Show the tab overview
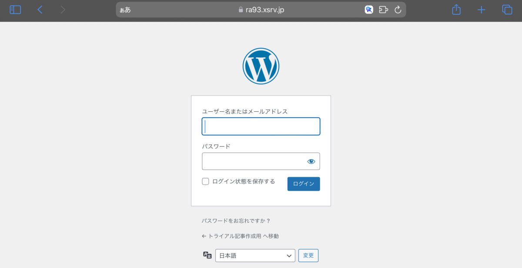This screenshot has height=268, width=522. 507,10
